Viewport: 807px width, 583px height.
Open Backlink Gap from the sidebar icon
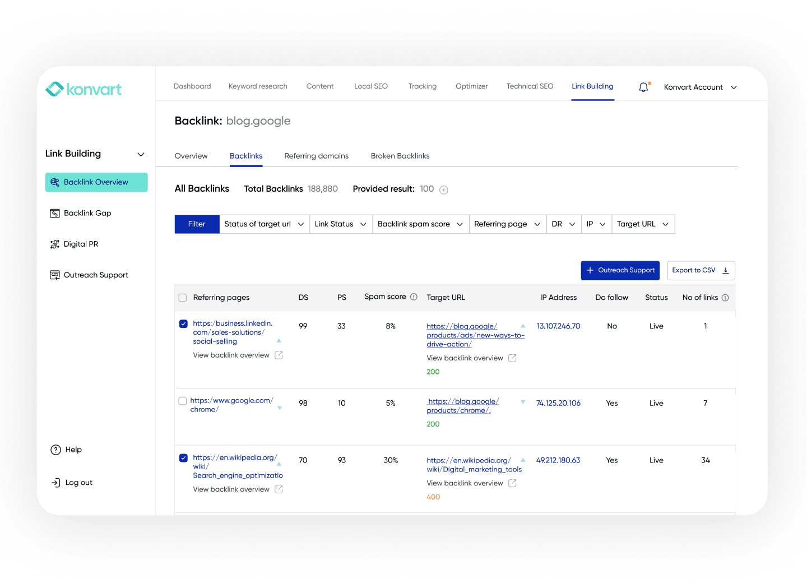tap(55, 213)
